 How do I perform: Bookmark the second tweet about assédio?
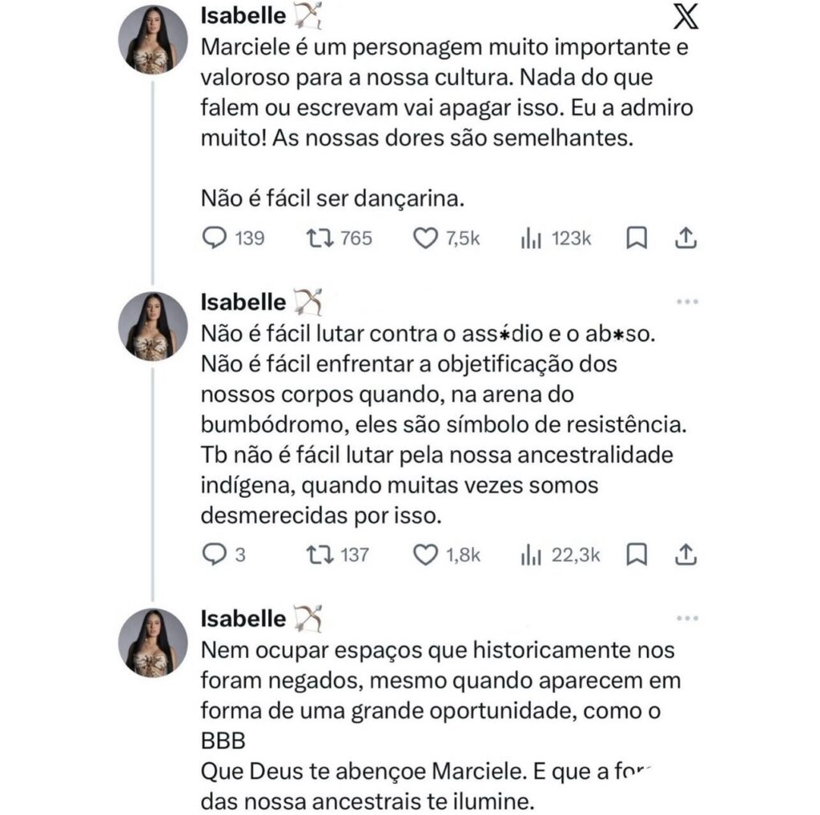[x=636, y=554]
